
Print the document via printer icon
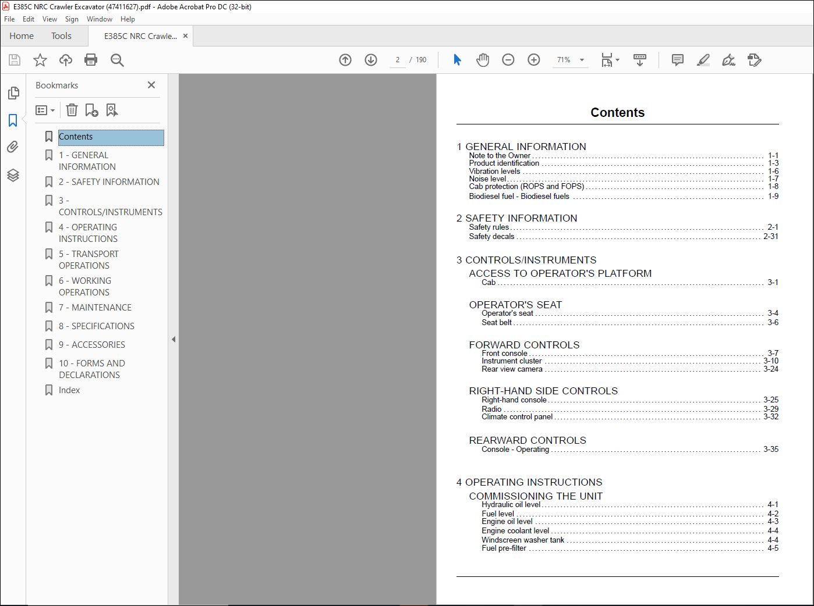91,60
